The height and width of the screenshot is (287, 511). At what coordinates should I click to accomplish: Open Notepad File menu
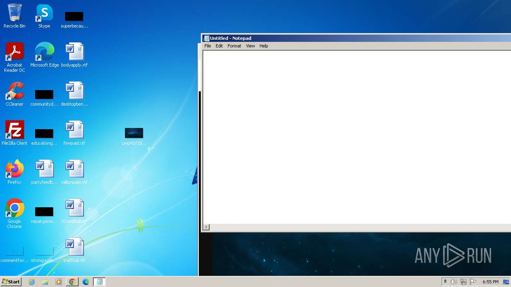tap(208, 46)
